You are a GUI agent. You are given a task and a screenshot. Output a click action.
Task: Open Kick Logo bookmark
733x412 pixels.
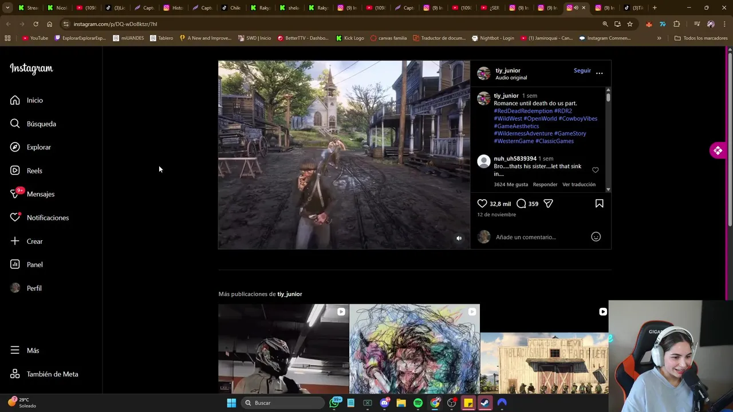(x=350, y=38)
